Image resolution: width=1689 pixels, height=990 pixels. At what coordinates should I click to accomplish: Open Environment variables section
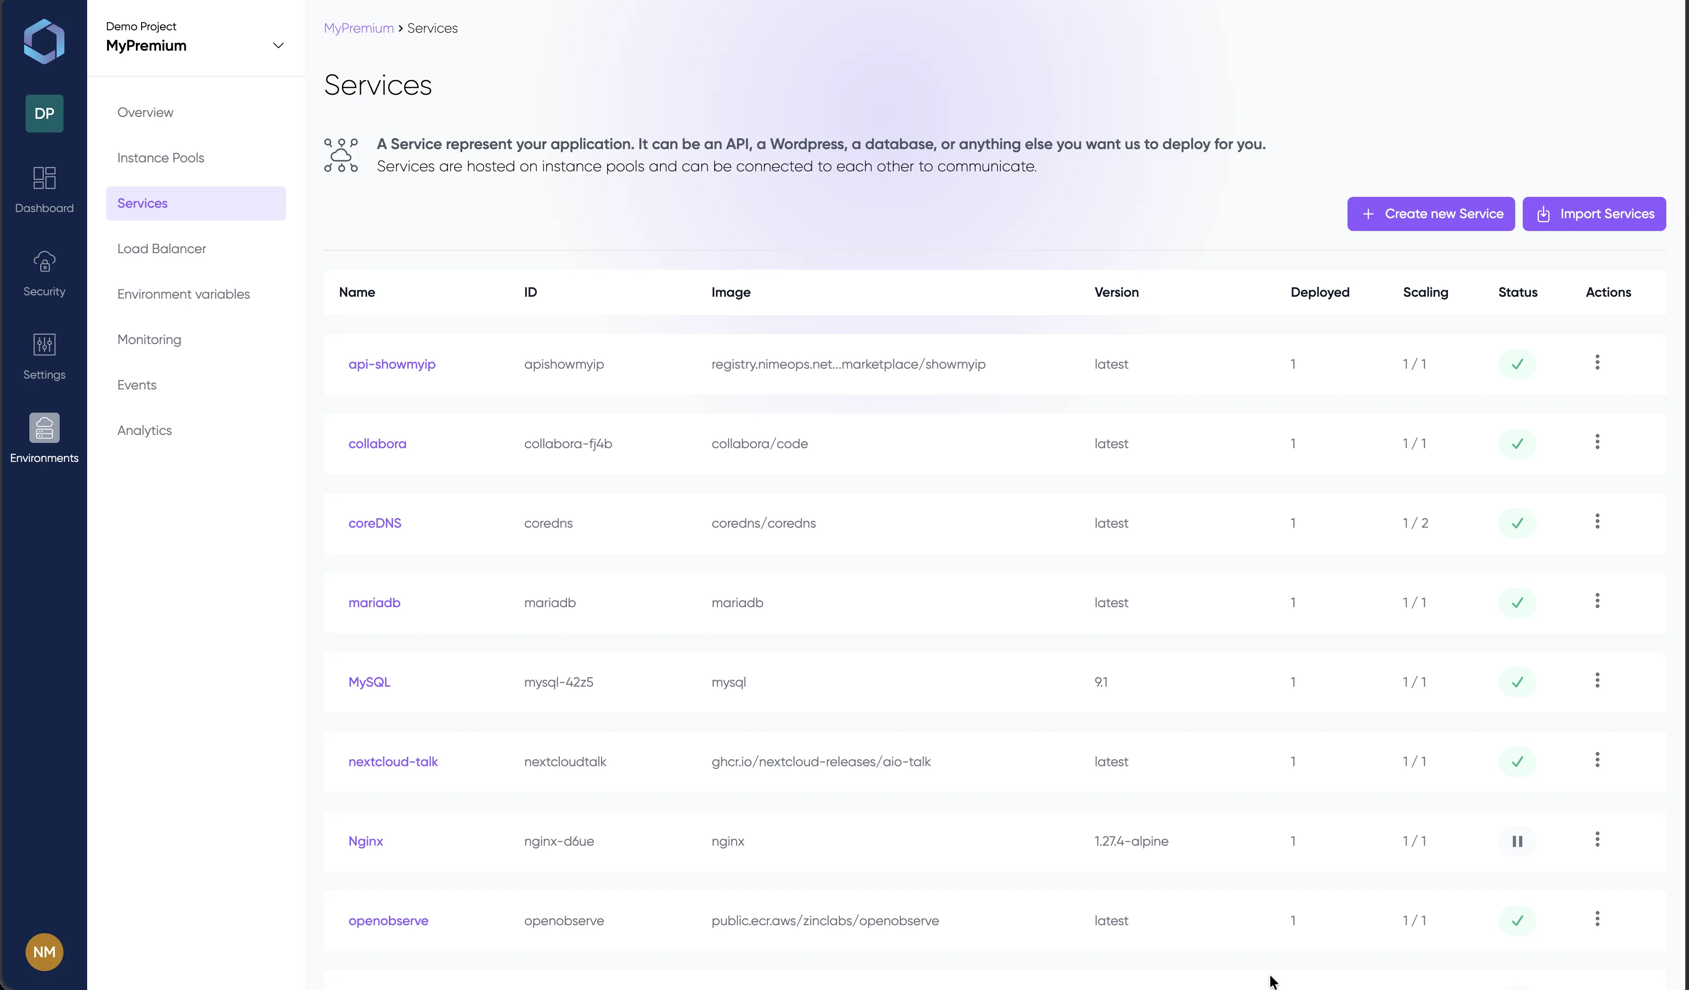pos(183,294)
